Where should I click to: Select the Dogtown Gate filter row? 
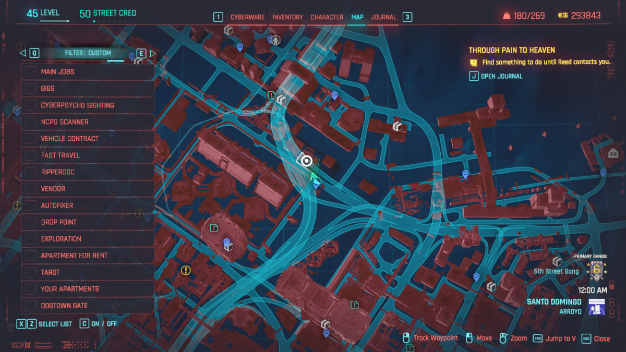pos(88,306)
